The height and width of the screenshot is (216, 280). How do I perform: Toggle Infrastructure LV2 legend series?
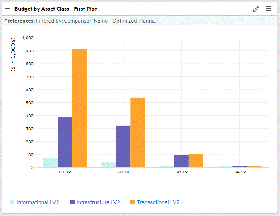(x=98, y=202)
